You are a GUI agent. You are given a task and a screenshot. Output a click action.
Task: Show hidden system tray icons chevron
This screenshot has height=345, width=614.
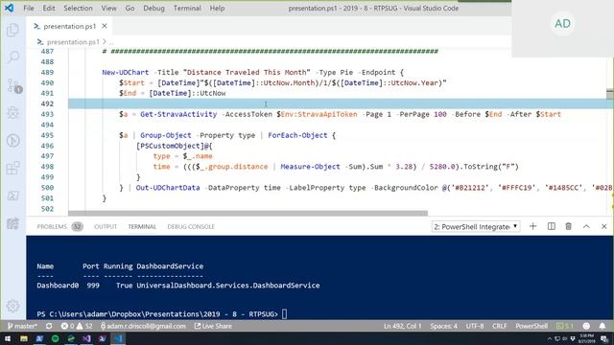pyautogui.click(x=550, y=338)
